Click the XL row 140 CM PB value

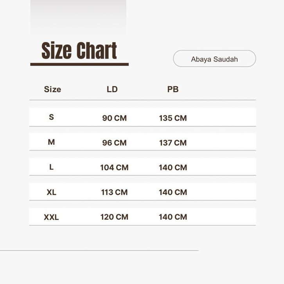coord(173,192)
